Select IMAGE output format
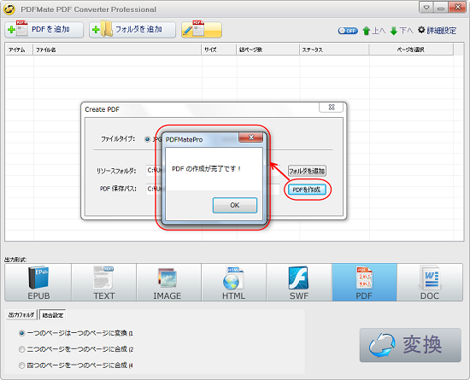The image size is (470, 380). [168, 283]
